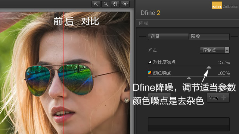Click the 100% color noise value
The height and width of the screenshot is (134, 239).
(x=224, y=73)
